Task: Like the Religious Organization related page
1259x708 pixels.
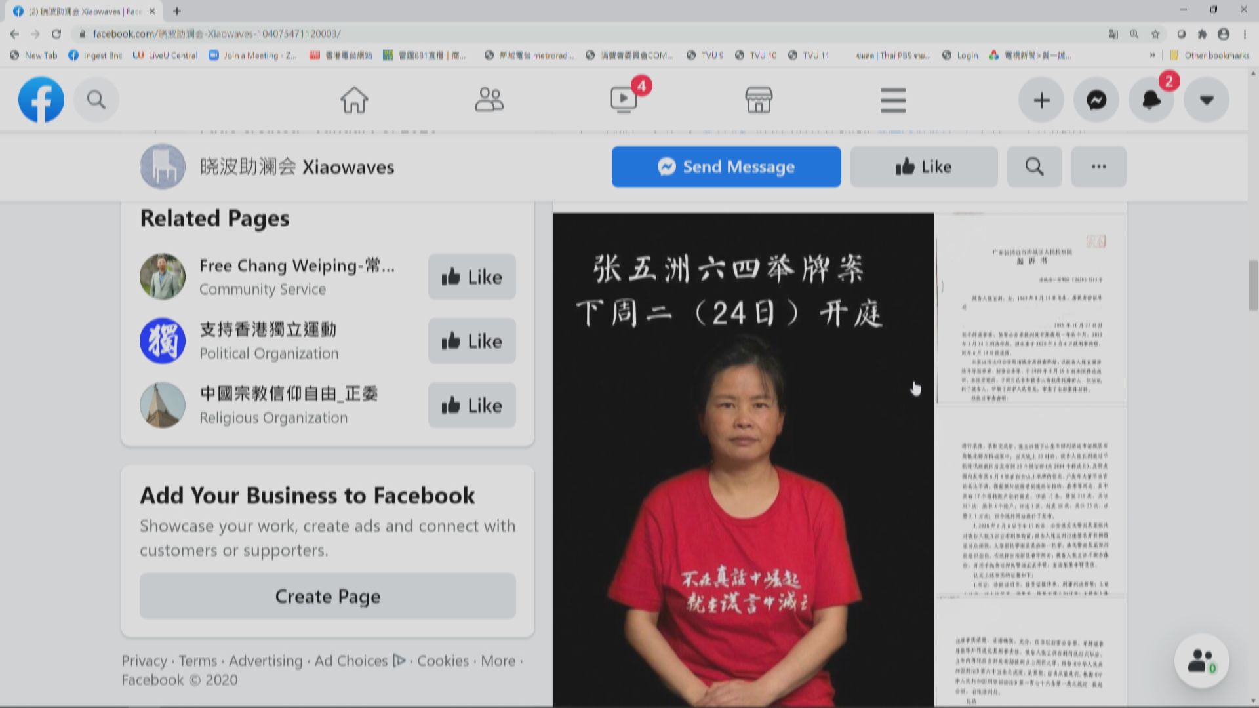Action: (471, 406)
